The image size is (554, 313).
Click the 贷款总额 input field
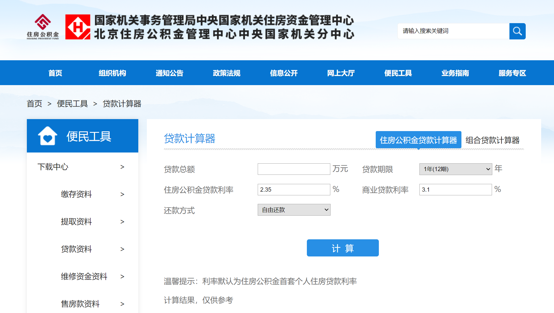294,169
